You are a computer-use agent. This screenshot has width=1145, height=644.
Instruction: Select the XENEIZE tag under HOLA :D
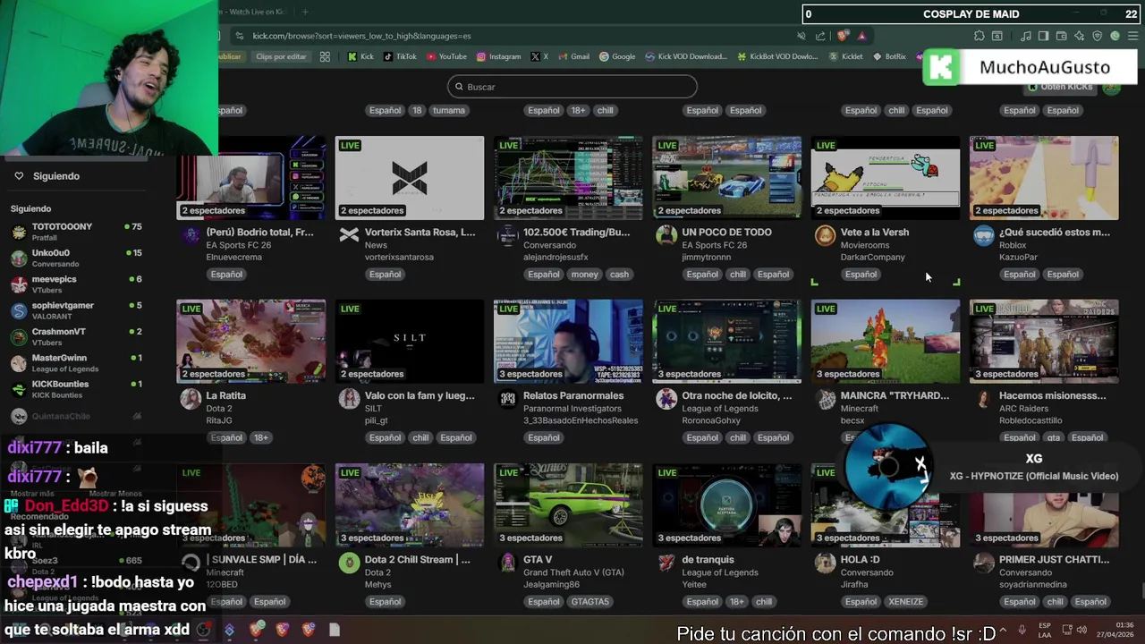pos(905,602)
